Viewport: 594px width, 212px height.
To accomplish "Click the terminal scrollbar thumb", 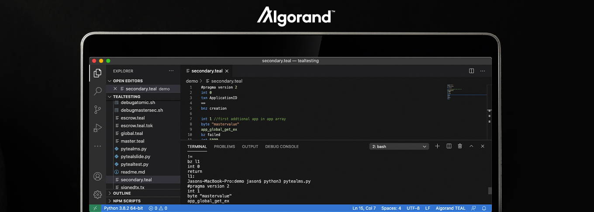I will click(x=490, y=191).
